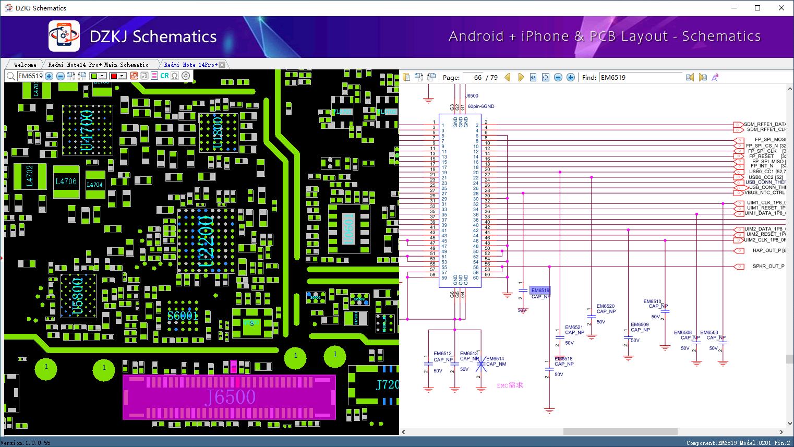Go to the next schematic page
Screen dimensions: 794x447
click(521, 77)
